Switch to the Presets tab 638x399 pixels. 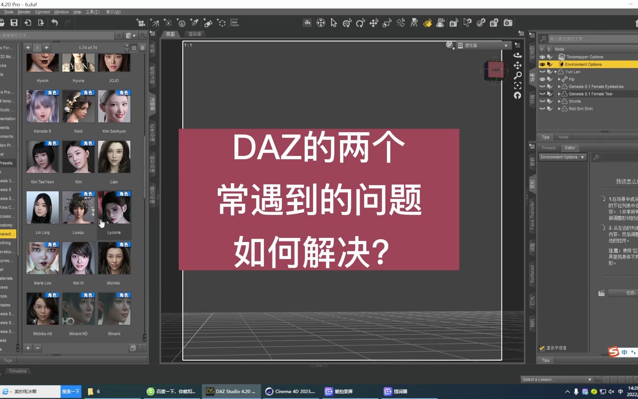[x=549, y=148]
